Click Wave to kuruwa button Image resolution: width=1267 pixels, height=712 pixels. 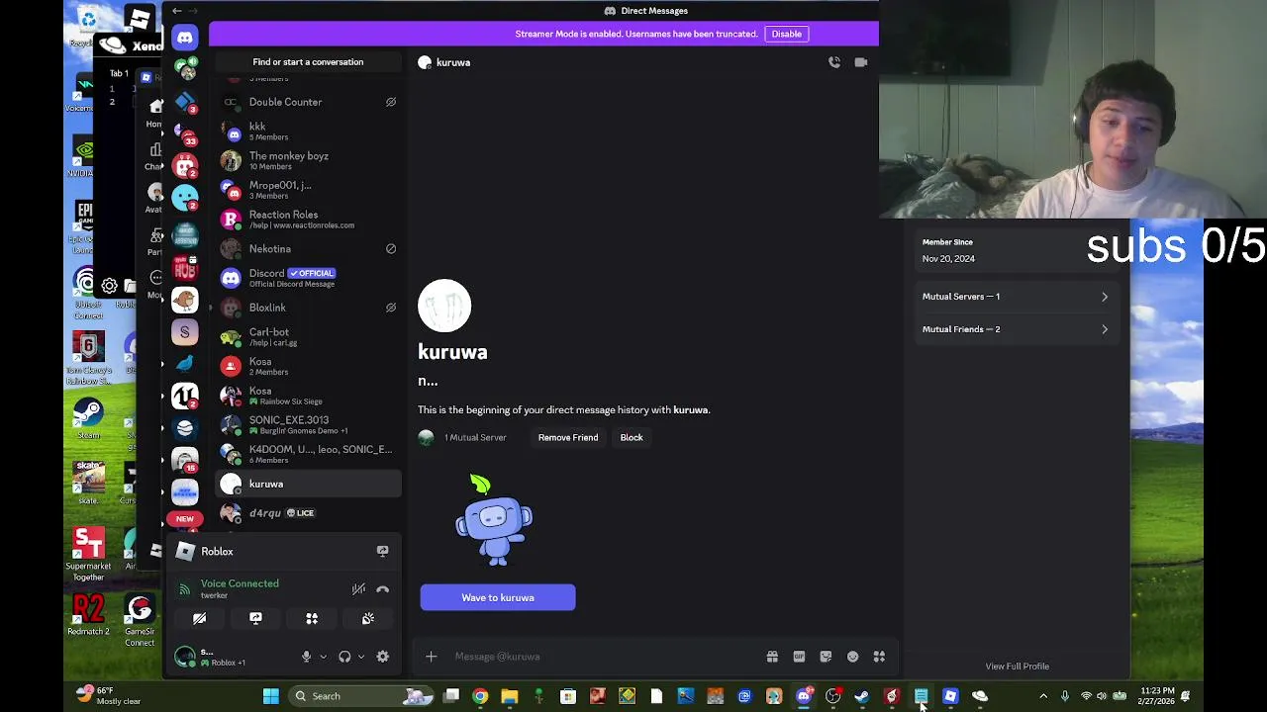coord(498,597)
